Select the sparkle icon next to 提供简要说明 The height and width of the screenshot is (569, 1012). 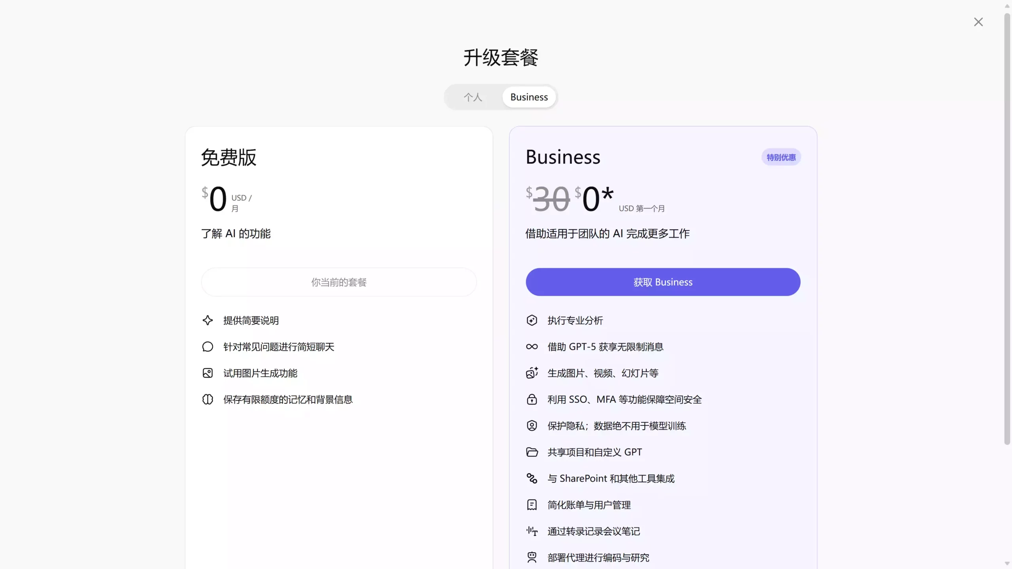pos(208,320)
